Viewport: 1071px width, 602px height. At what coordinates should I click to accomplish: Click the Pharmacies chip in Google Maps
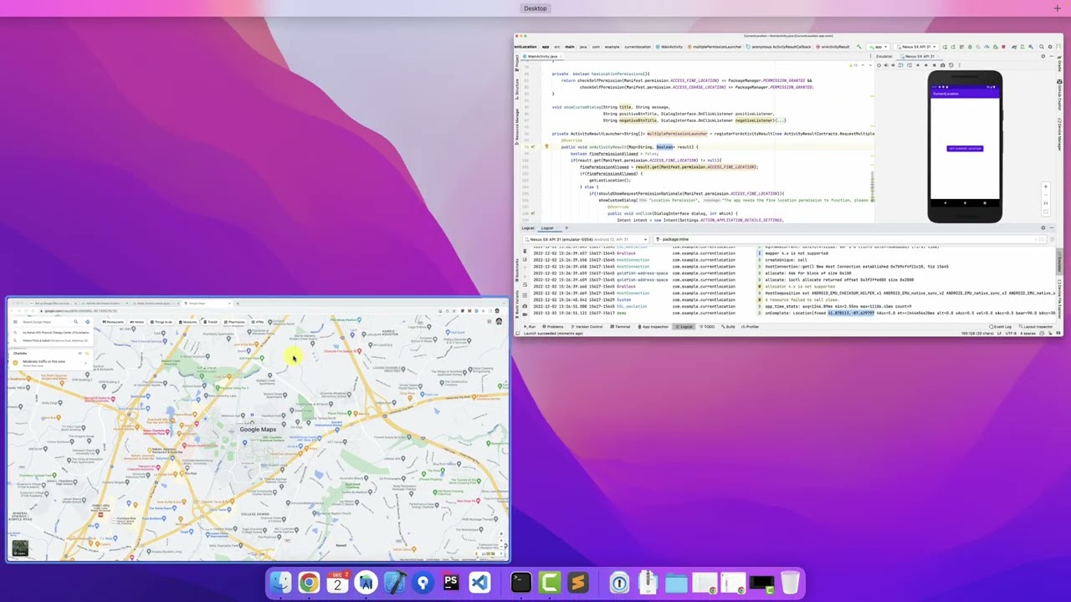point(235,322)
